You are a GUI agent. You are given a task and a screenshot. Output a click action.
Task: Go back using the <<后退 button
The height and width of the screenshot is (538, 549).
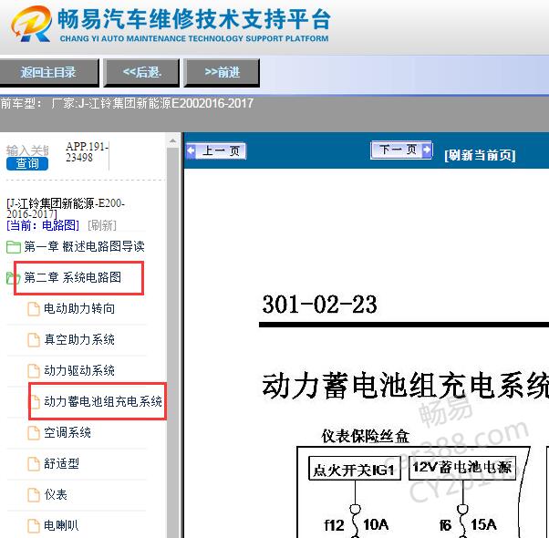tap(141, 72)
